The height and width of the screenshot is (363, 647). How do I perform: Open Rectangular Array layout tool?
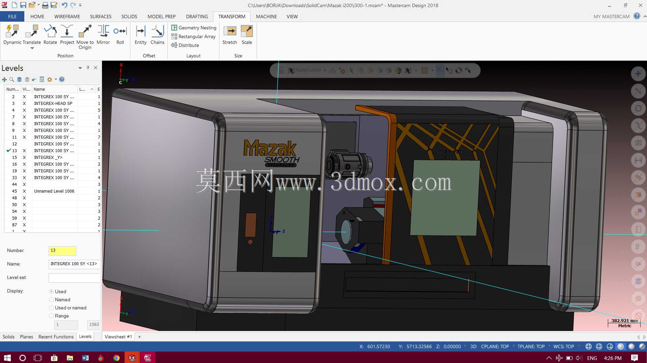click(x=193, y=36)
